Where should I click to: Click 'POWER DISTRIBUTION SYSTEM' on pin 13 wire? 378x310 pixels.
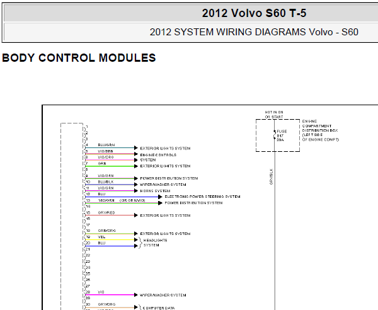[x=193, y=203]
